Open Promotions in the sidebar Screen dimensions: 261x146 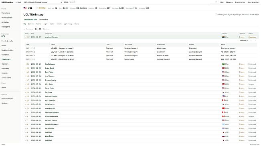(x=6, y=13)
